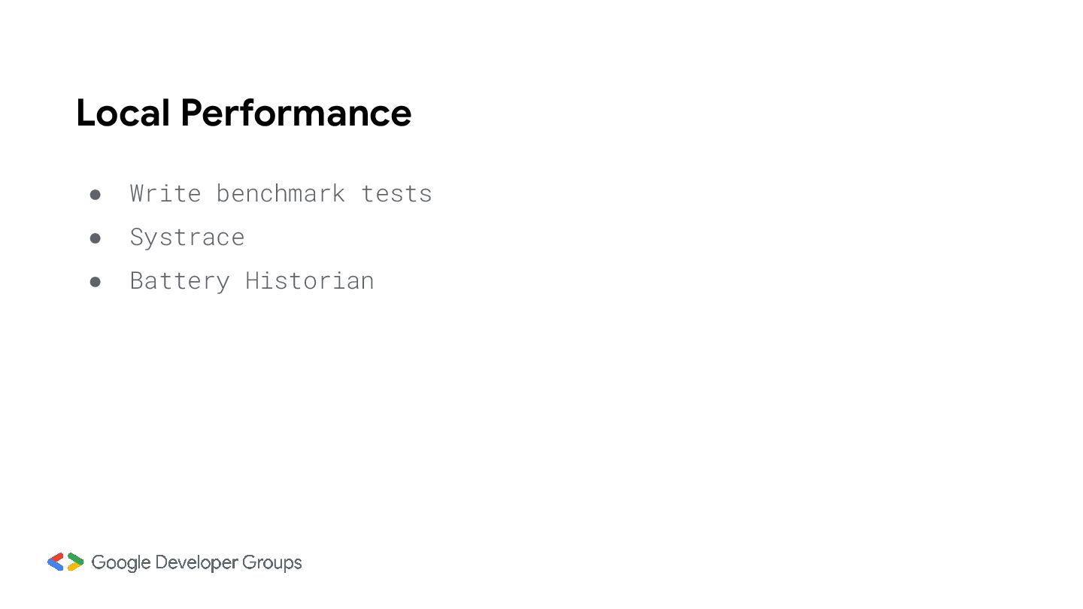1083x609 pixels.
Task: Click the 'Google' word in footer logo
Action: [121, 563]
